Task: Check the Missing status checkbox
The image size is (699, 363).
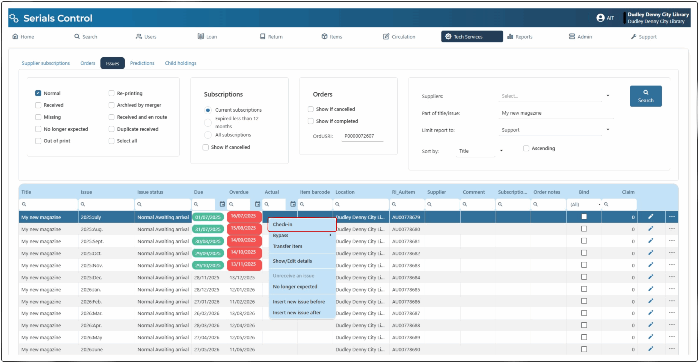Action: coord(38,117)
